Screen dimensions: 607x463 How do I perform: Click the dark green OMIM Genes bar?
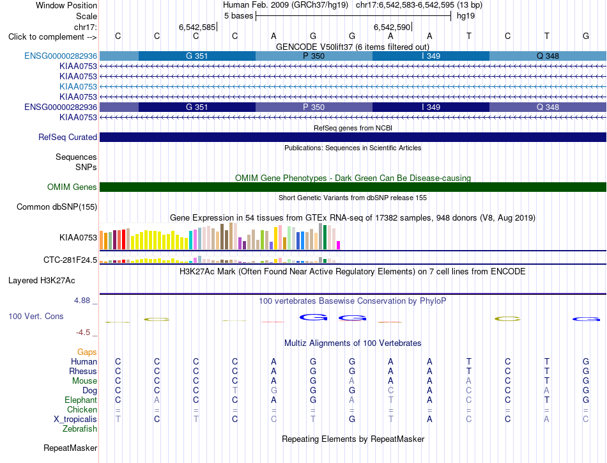(353, 187)
